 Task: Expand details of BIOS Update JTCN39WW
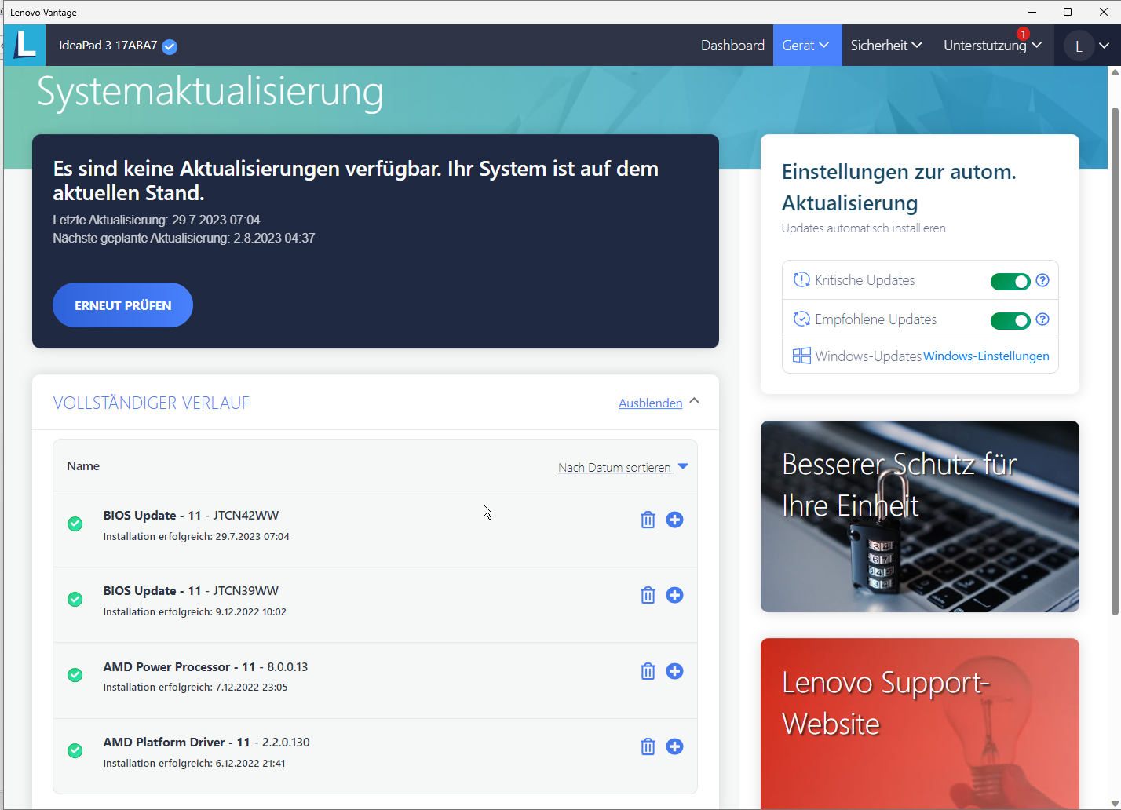point(674,595)
